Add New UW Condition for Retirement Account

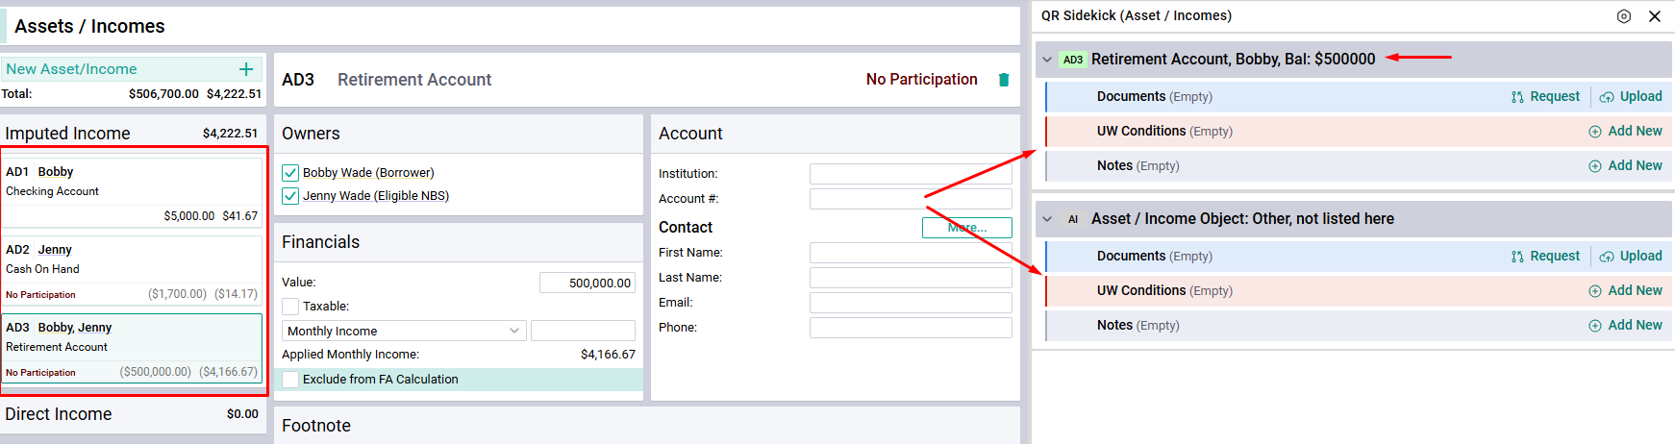[1625, 131]
